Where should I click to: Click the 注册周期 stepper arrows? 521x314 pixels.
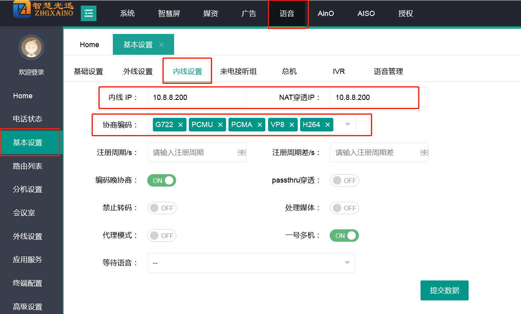242,152
